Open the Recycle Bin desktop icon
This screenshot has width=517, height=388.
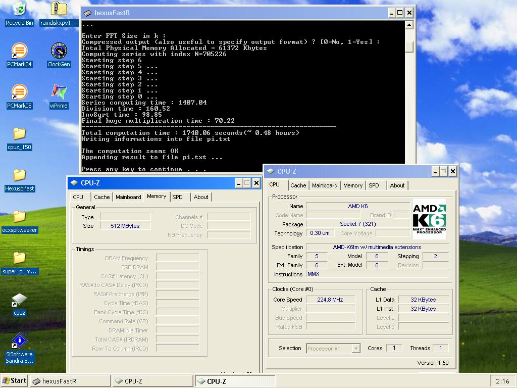(19, 9)
